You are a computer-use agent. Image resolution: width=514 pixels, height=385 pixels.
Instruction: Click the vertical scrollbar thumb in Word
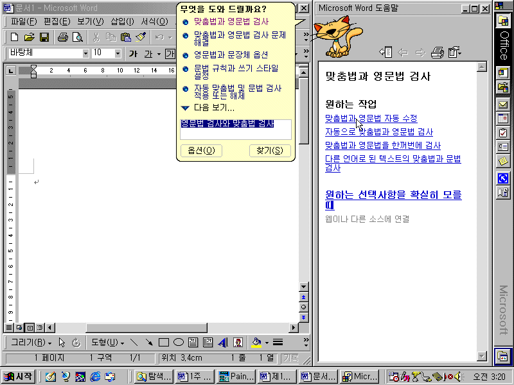(304, 110)
